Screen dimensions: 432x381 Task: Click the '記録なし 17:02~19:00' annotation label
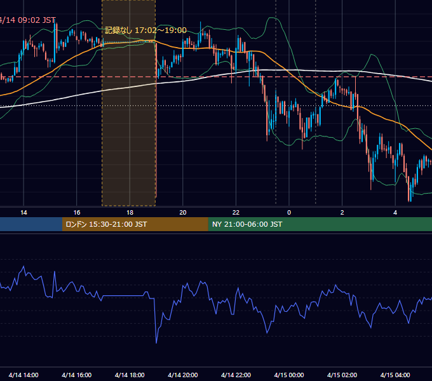tap(145, 30)
